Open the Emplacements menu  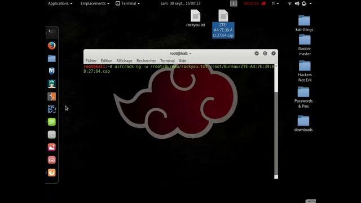tap(95, 3)
